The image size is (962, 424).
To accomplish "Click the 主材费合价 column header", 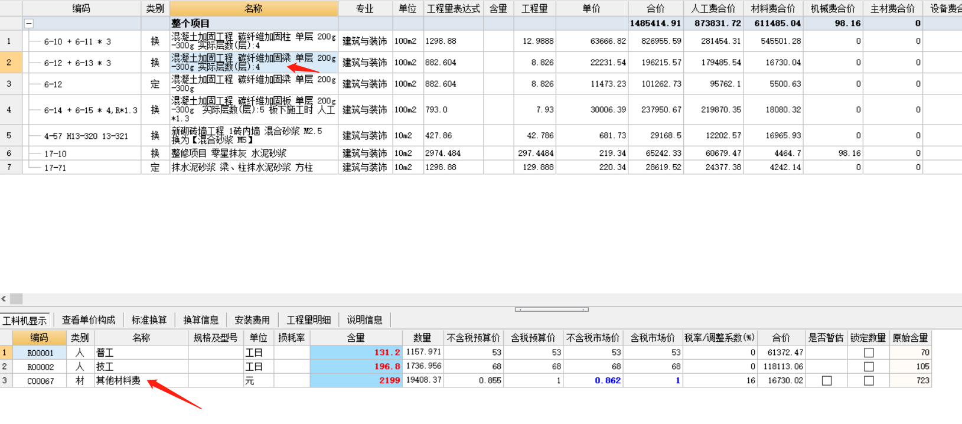I will coord(892,8).
